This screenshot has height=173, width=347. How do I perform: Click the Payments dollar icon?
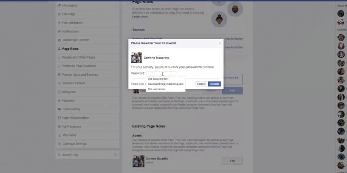[59, 135]
